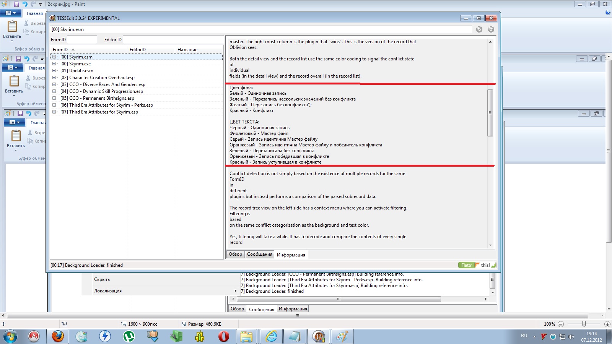Click the Internet Explorer taskbar icon
This screenshot has height=344, width=612.
click(x=271, y=336)
